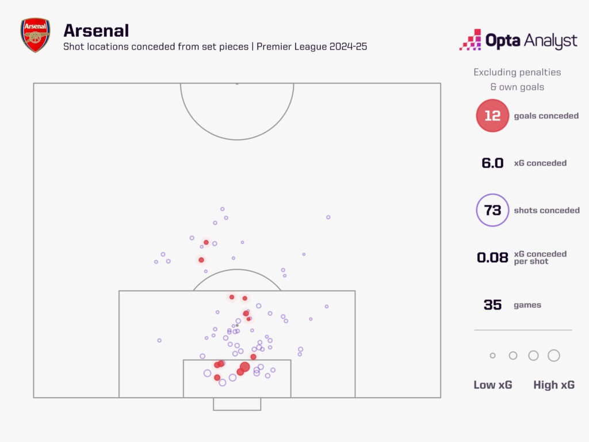
Task: Select the smallest Low xG legend circle
Action: [x=492, y=356]
